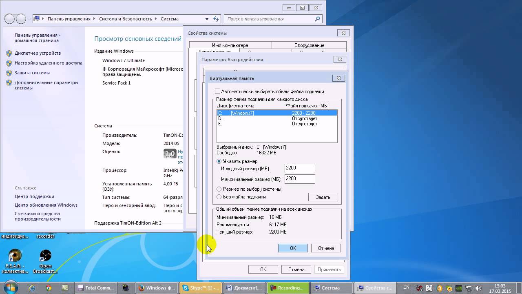Viewport: 522px width, 294px height.
Task: Click Исходный размер input field
Action: pos(300,168)
